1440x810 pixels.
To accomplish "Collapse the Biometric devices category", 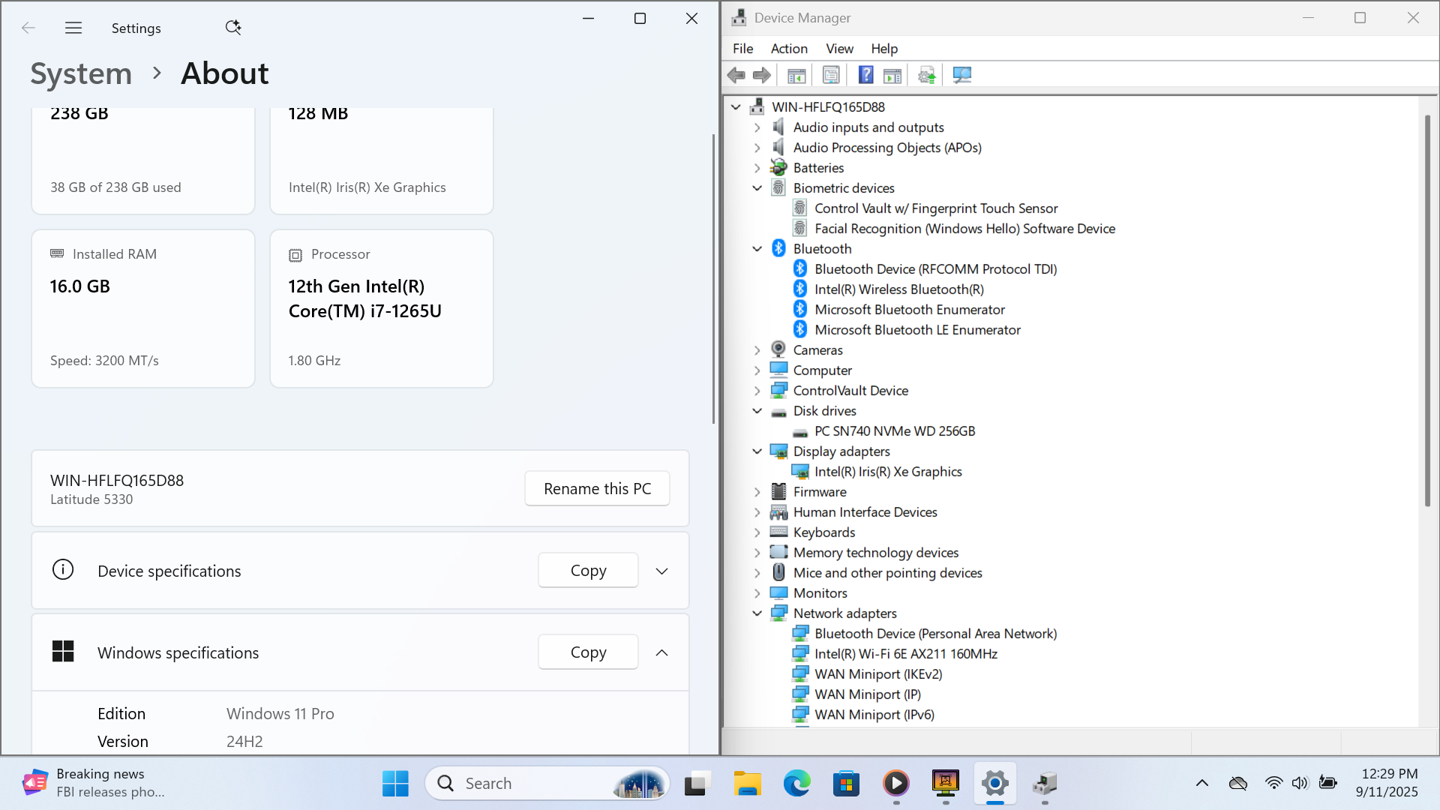I will tap(757, 188).
